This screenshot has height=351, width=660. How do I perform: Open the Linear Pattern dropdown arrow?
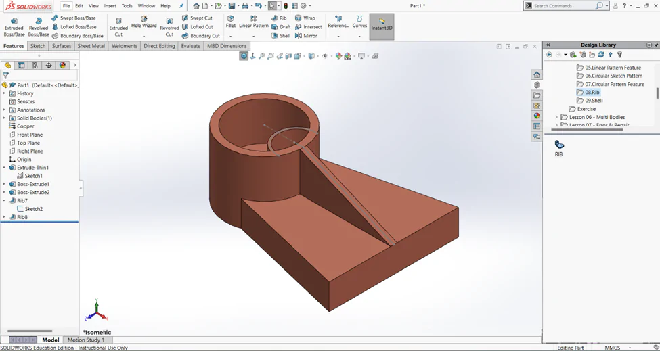pos(253,37)
